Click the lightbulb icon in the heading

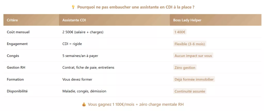73,7
